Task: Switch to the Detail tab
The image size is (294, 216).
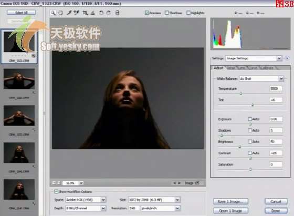Action: 230,68
